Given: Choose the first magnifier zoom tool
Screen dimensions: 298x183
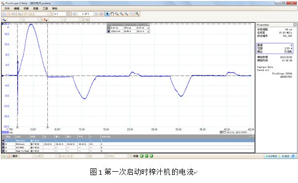Looking at the screenshot, I should click(x=117, y=14).
